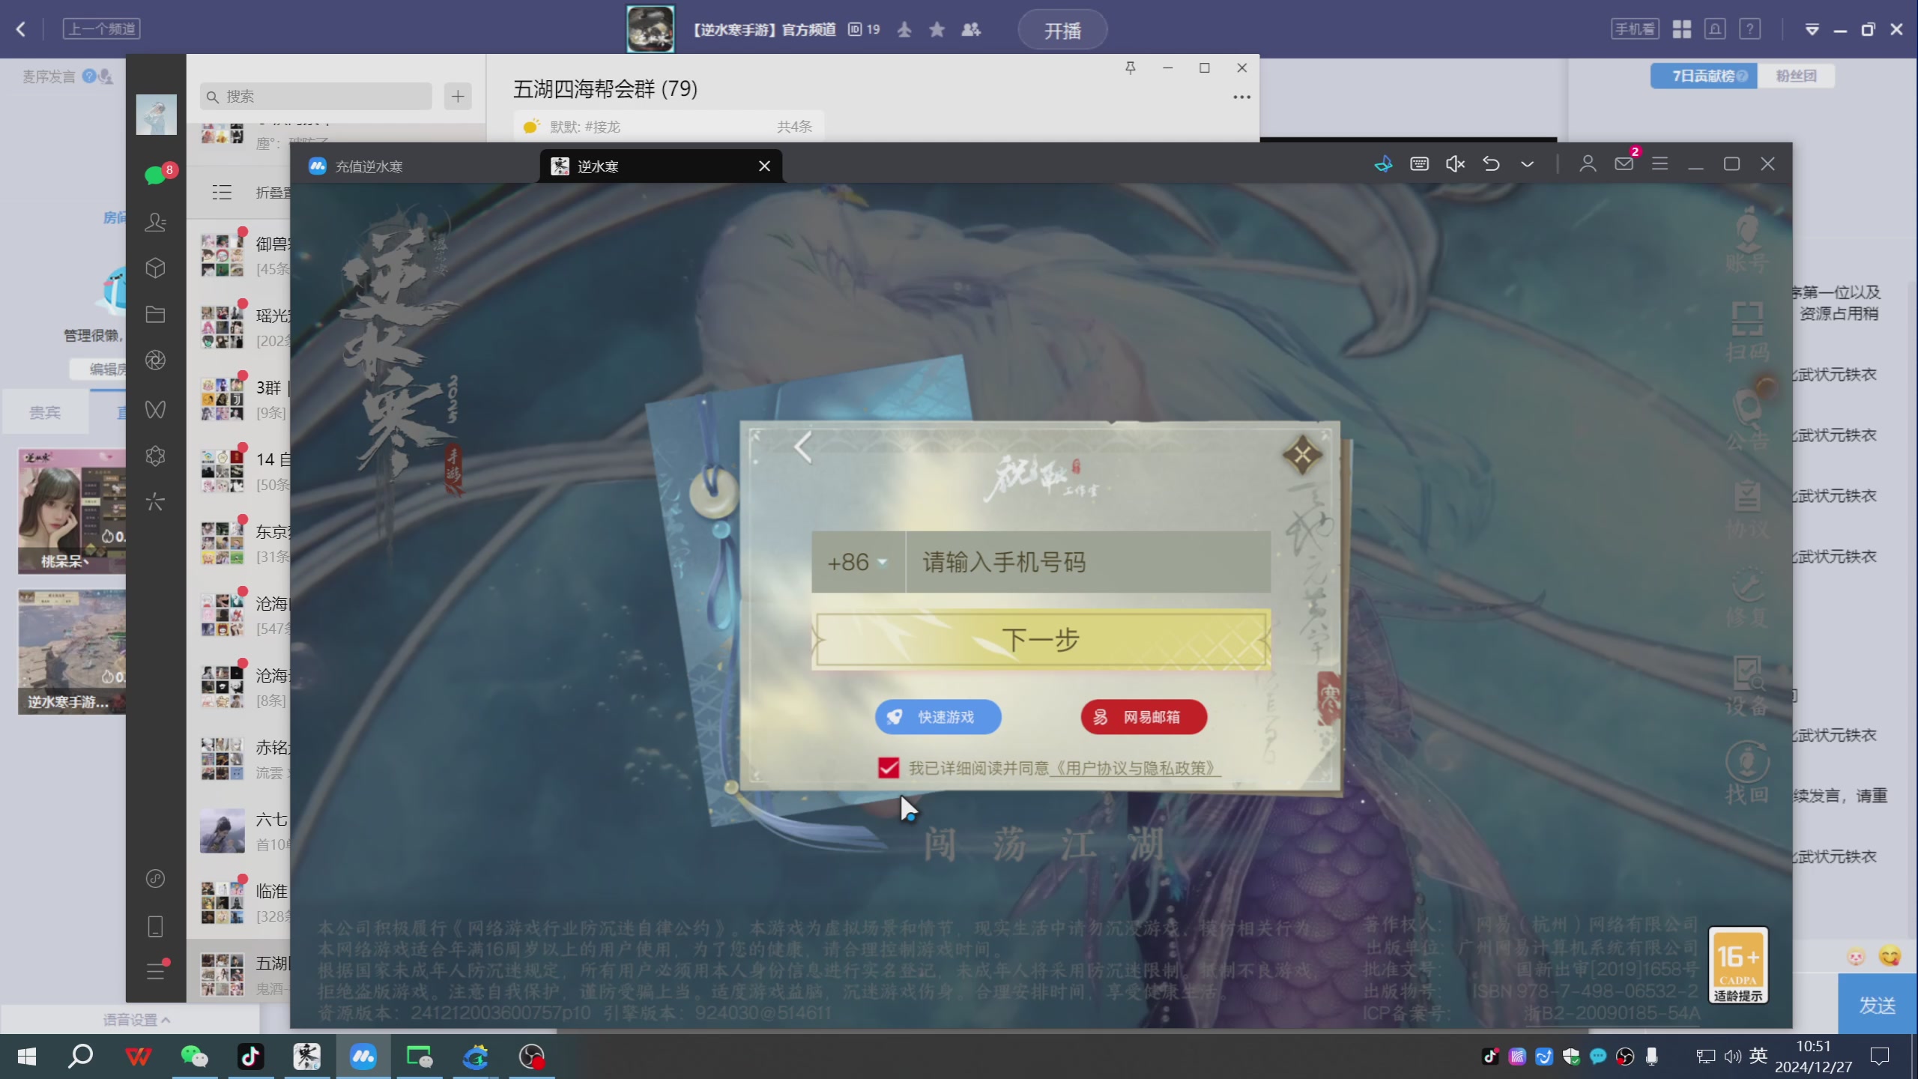Image resolution: width=1918 pixels, height=1079 pixels.
Task: Open the user account icon in emulator toolbar
Action: point(1588,164)
